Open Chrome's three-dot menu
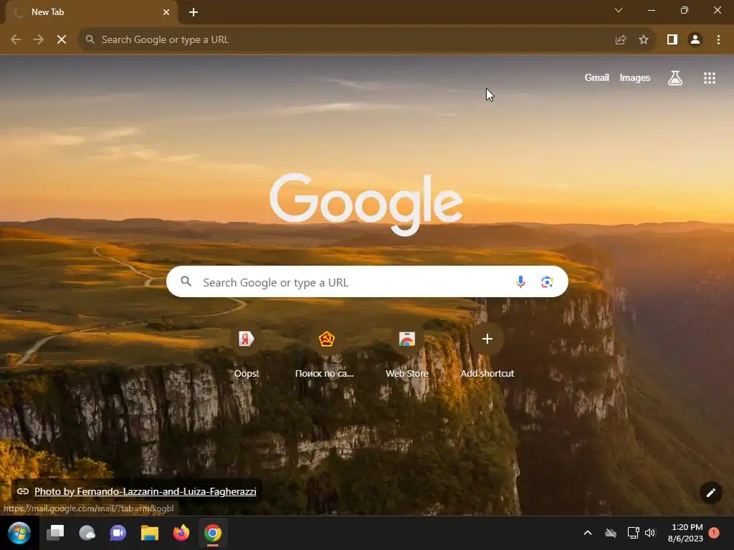The width and height of the screenshot is (734, 550). point(718,40)
